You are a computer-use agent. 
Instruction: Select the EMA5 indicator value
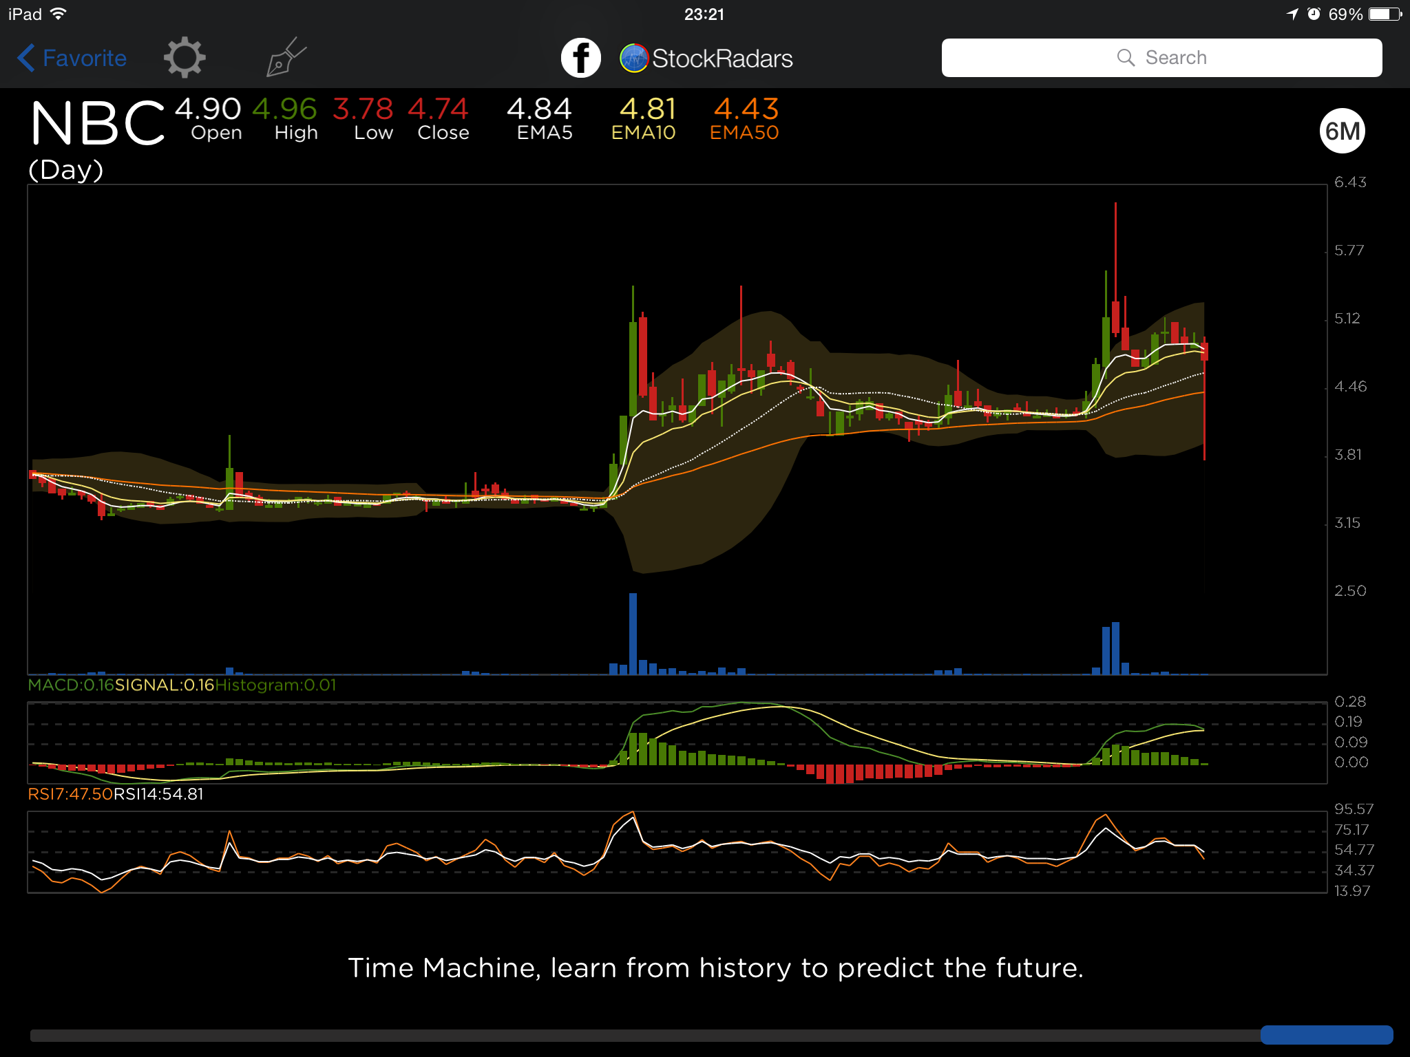539,109
